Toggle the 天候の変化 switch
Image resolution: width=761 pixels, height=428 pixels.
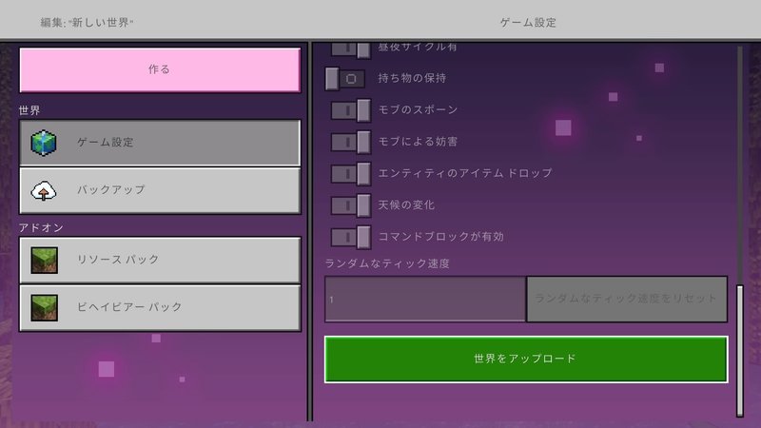[350, 205]
